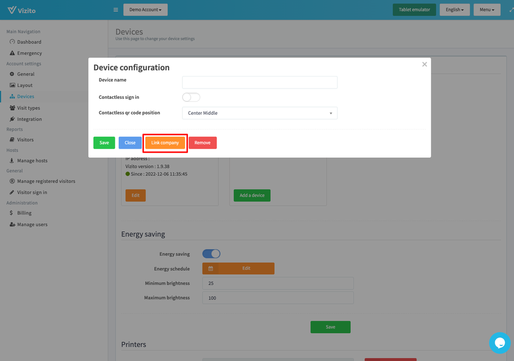This screenshot has width=514, height=361.
Task: Open the English language dropdown
Action: click(455, 10)
